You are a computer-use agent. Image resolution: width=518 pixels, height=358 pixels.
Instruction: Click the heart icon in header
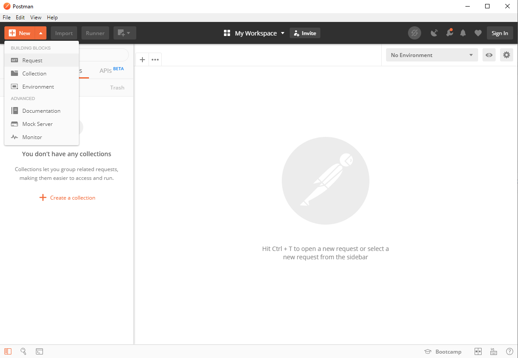[x=478, y=33]
